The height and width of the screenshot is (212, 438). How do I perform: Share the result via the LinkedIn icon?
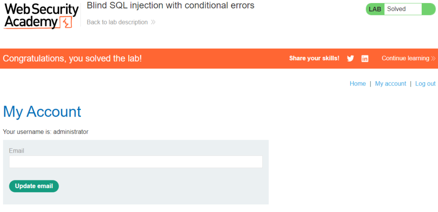pyautogui.click(x=365, y=59)
